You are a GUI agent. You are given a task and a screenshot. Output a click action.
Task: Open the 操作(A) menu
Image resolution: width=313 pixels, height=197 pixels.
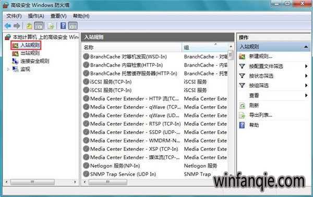[36, 16]
